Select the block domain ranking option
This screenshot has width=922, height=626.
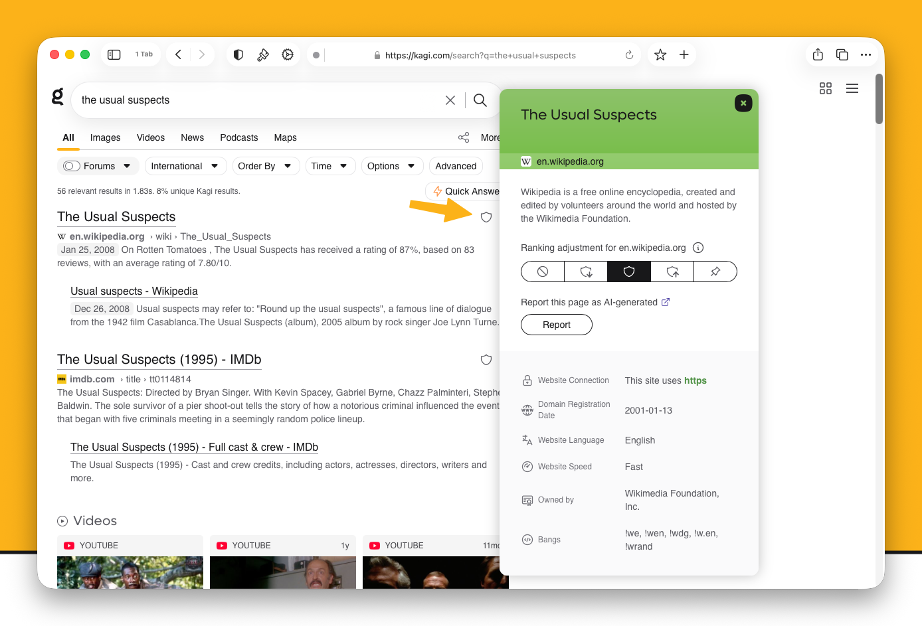pyautogui.click(x=543, y=272)
